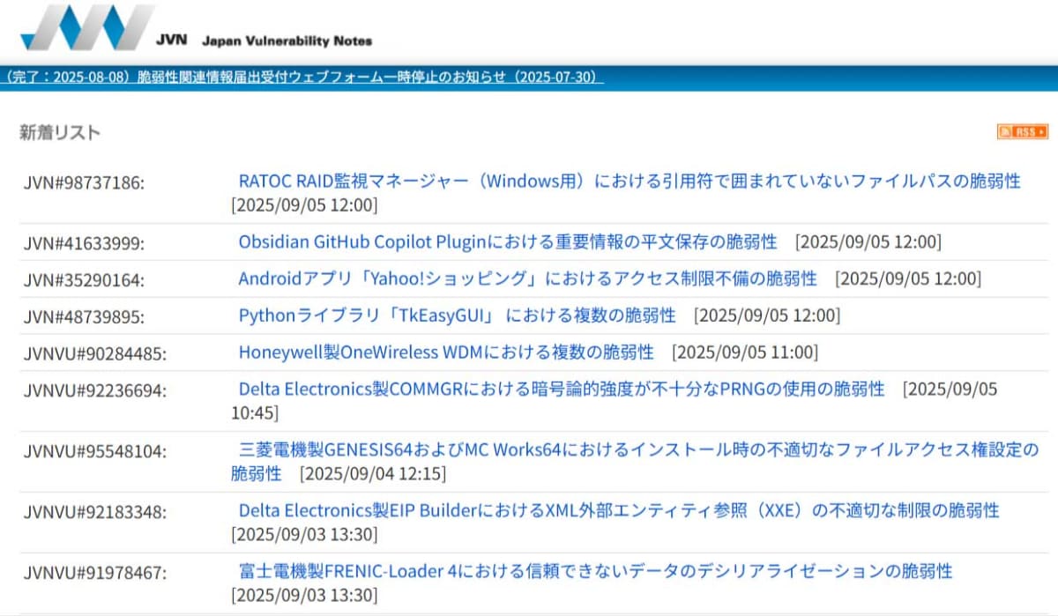
Task: Click the Japan Vulnerability Notes title text
Action: (287, 41)
